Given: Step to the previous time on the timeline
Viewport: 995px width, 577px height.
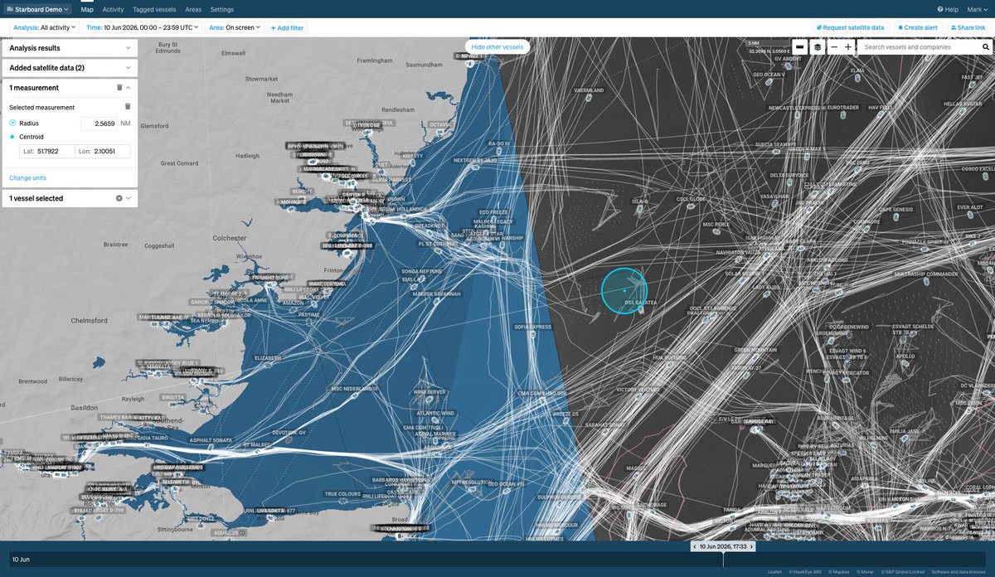Looking at the screenshot, I should click(x=696, y=546).
